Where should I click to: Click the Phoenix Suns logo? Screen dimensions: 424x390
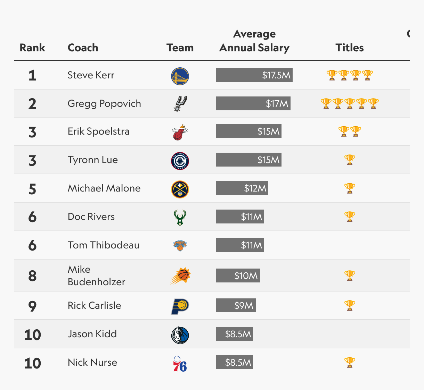coord(181,276)
